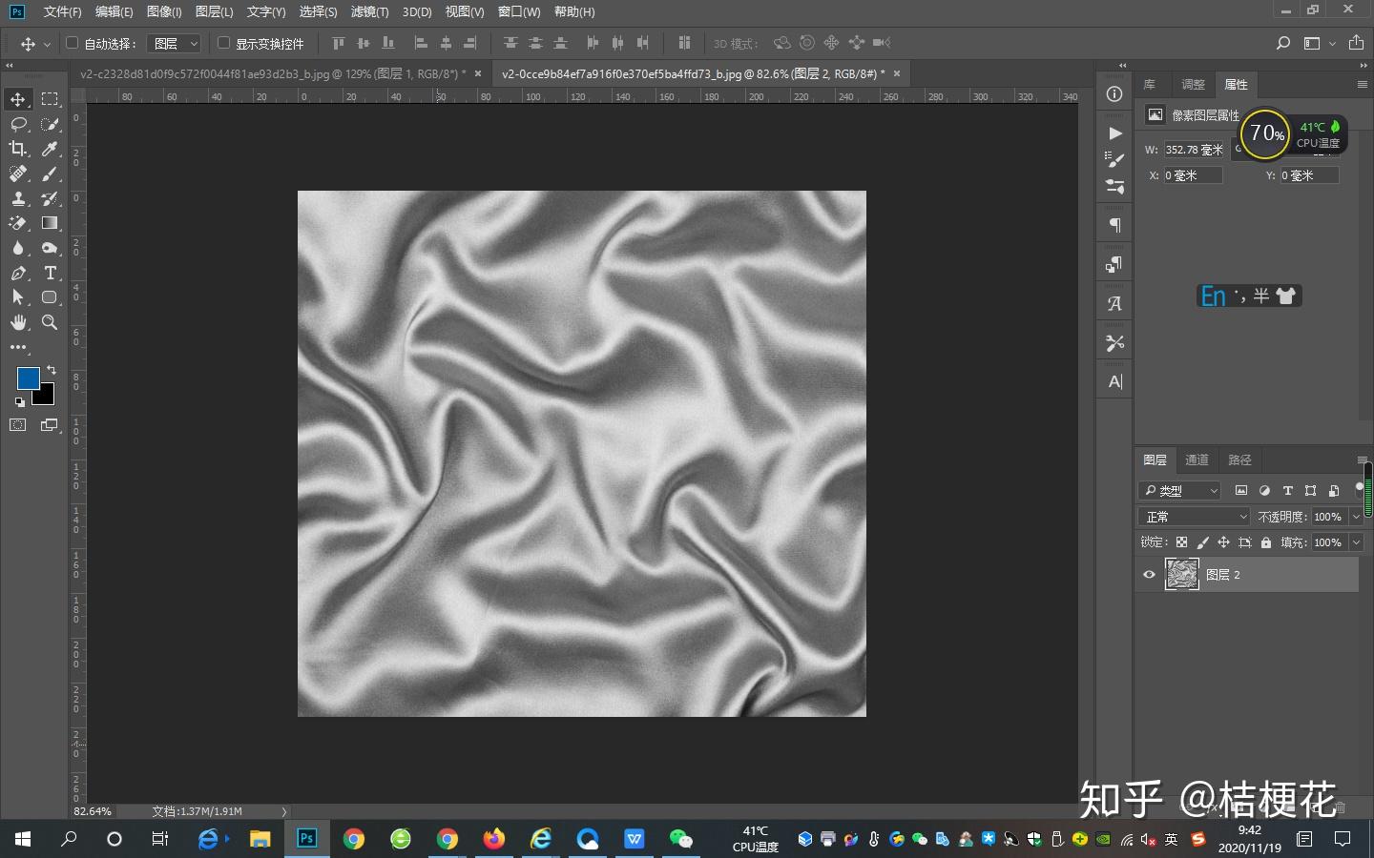This screenshot has width=1374, height=858.
Task: Open the 滤镜(T) menu
Action: pyautogui.click(x=369, y=11)
